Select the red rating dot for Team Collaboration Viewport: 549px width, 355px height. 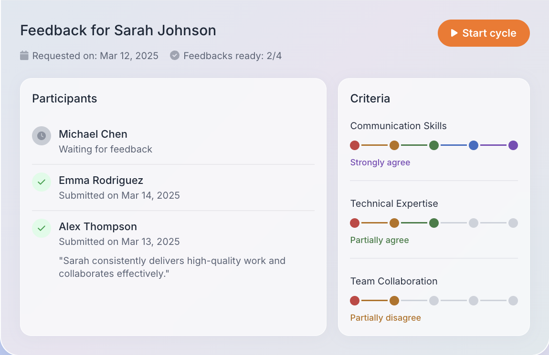[355, 301]
